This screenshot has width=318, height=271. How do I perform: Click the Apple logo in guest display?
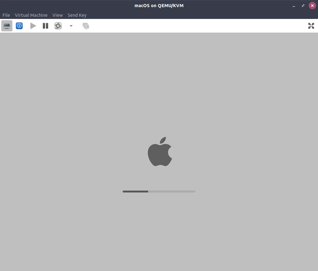coord(160,151)
